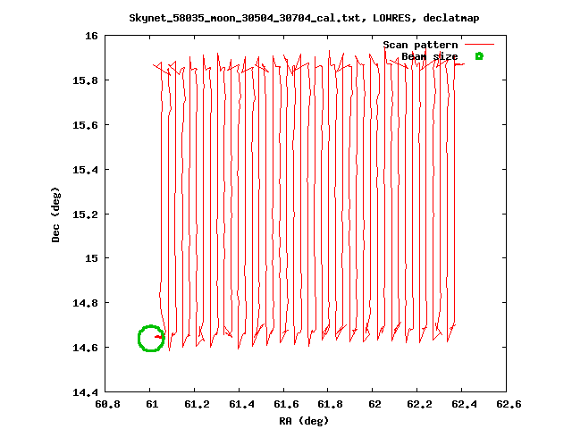The image size is (572, 429).
Task: Click the x-axis tick label 62.4
Action: click(x=464, y=404)
